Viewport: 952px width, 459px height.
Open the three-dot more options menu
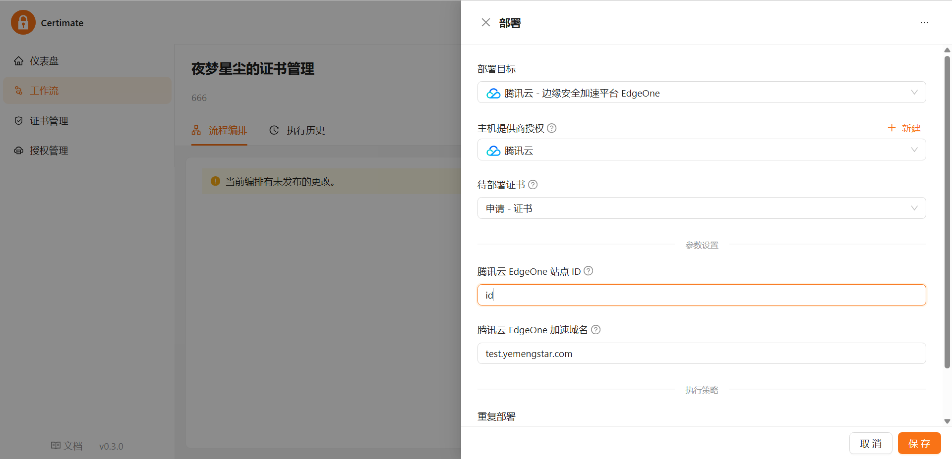pyautogui.click(x=924, y=23)
